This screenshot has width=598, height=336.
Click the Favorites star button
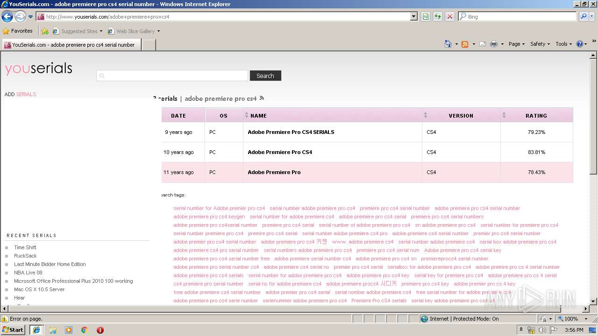pyautogui.click(x=18, y=31)
